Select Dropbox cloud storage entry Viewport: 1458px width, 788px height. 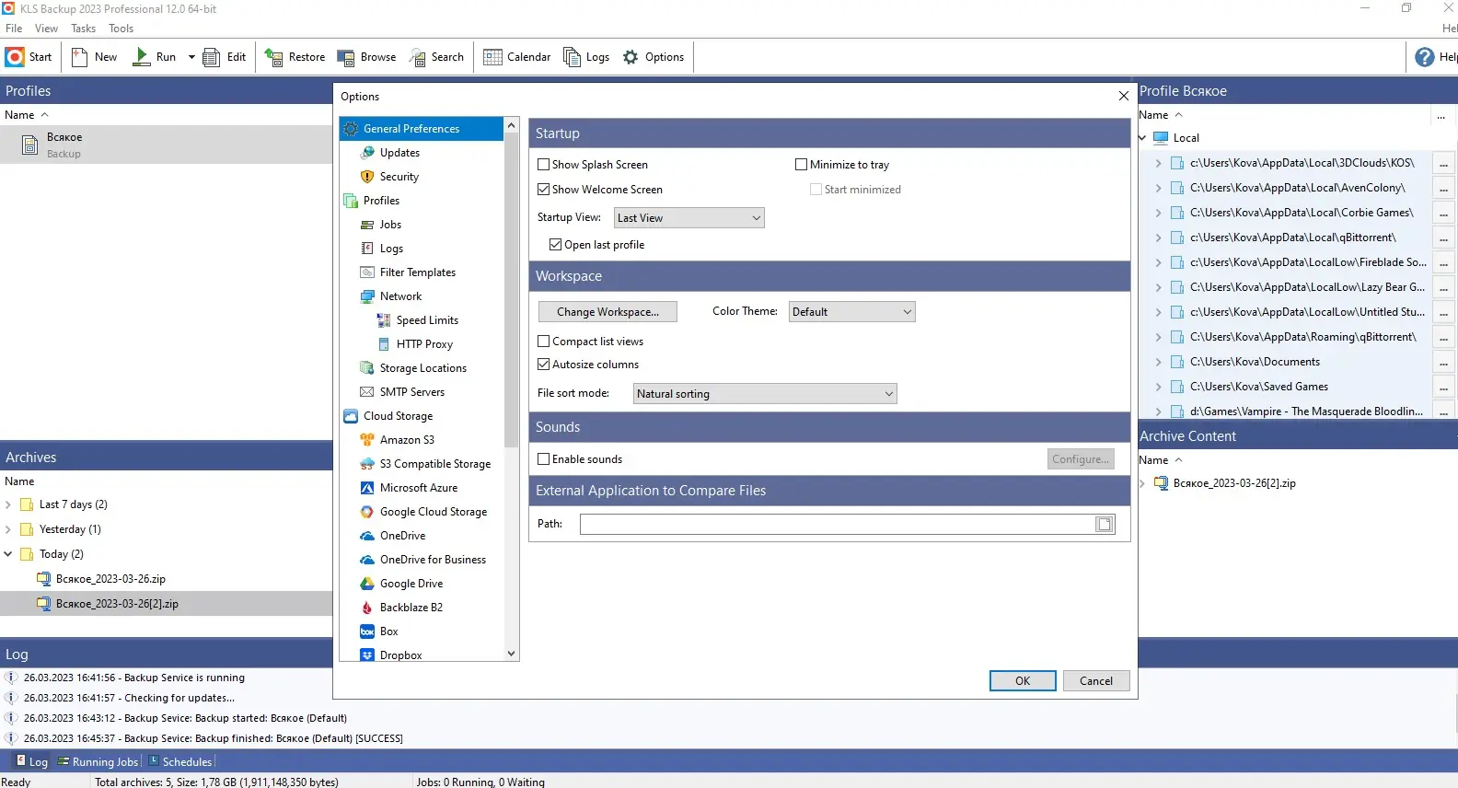pyautogui.click(x=400, y=655)
